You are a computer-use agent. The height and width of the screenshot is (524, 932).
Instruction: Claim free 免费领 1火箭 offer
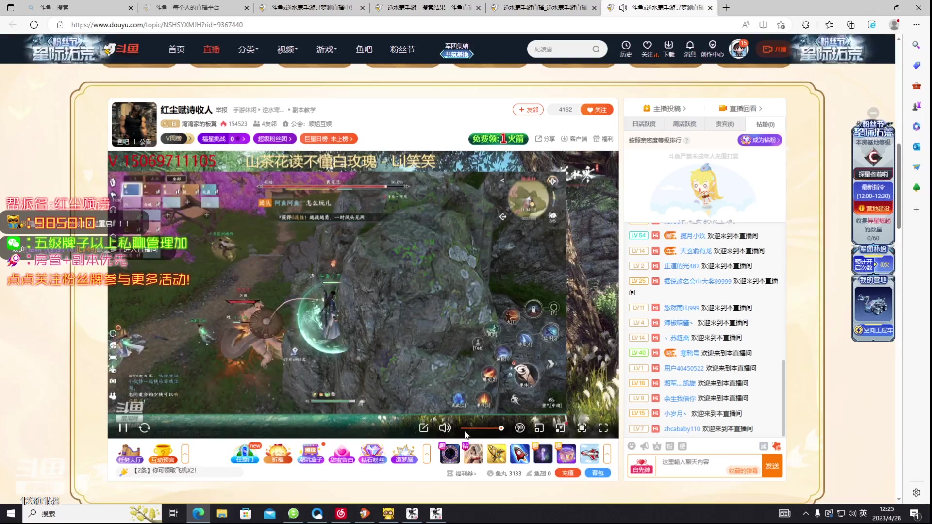(498, 139)
